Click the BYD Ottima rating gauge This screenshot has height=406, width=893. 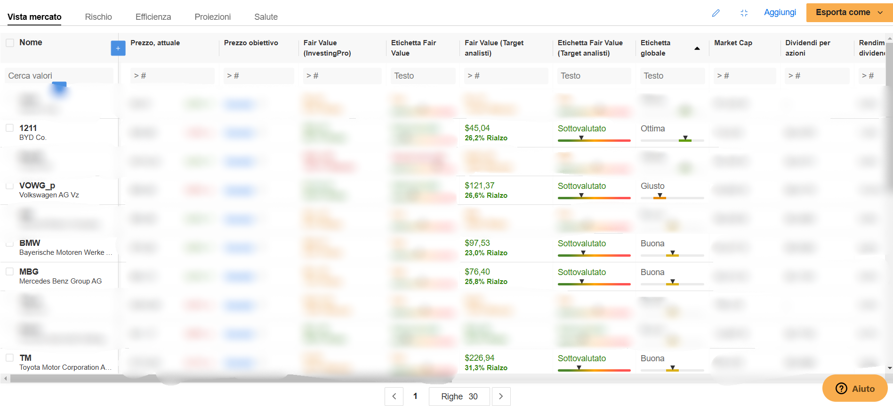[672, 139]
